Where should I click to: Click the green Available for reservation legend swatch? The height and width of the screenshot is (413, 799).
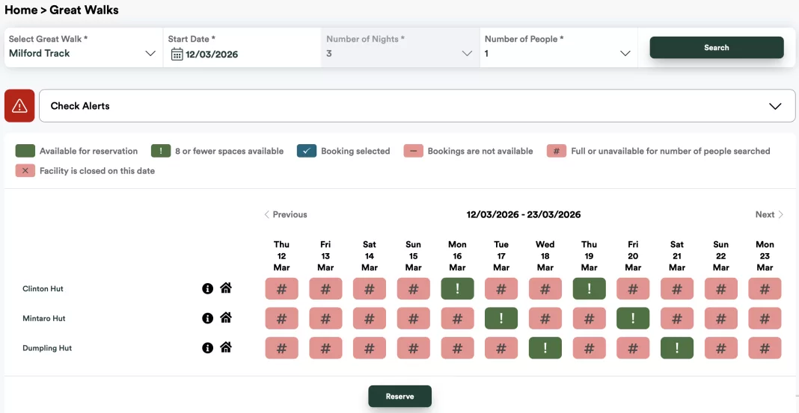pyautogui.click(x=25, y=151)
